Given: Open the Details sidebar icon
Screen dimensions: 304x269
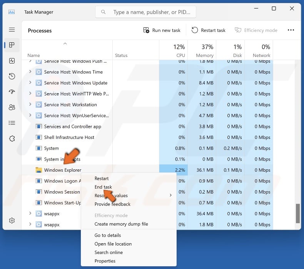Looking at the screenshot, I should [12, 123].
